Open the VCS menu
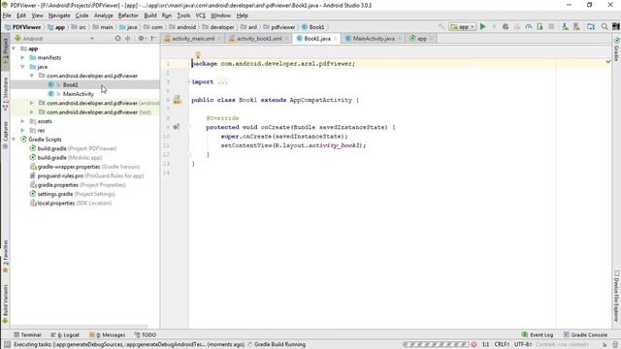 click(x=201, y=16)
